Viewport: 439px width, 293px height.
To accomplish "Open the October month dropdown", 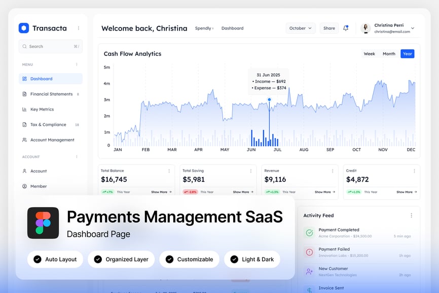I will [x=301, y=28].
